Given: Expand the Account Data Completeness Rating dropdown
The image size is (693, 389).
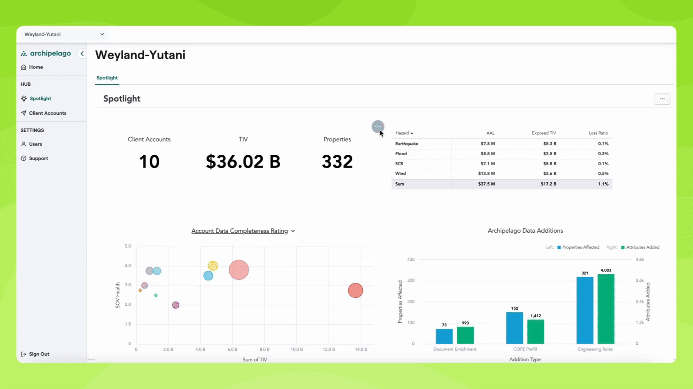Looking at the screenshot, I should (243, 231).
